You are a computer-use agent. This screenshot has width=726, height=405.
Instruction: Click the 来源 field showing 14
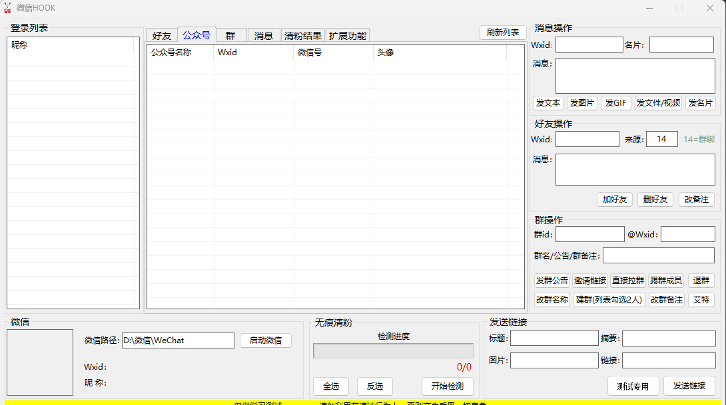(x=661, y=139)
